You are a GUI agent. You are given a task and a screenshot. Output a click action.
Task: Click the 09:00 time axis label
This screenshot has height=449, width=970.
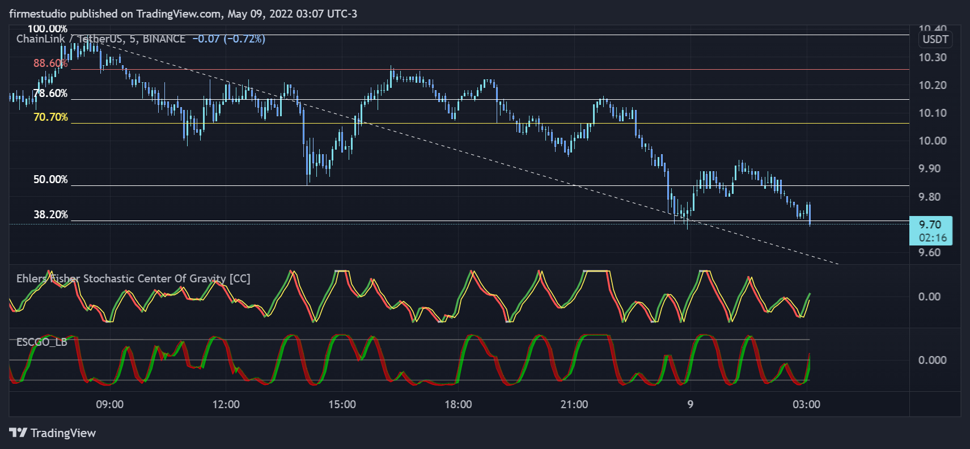pos(109,404)
